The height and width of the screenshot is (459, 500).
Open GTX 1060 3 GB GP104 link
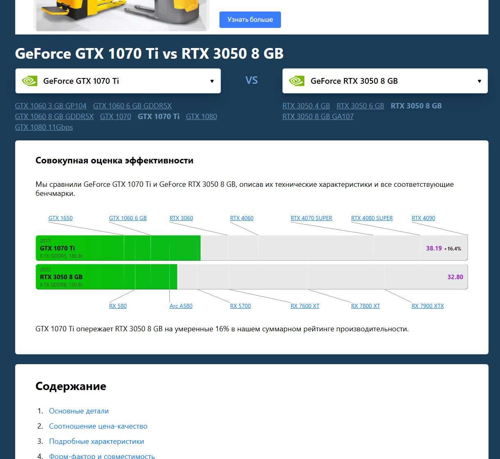point(51,106)
